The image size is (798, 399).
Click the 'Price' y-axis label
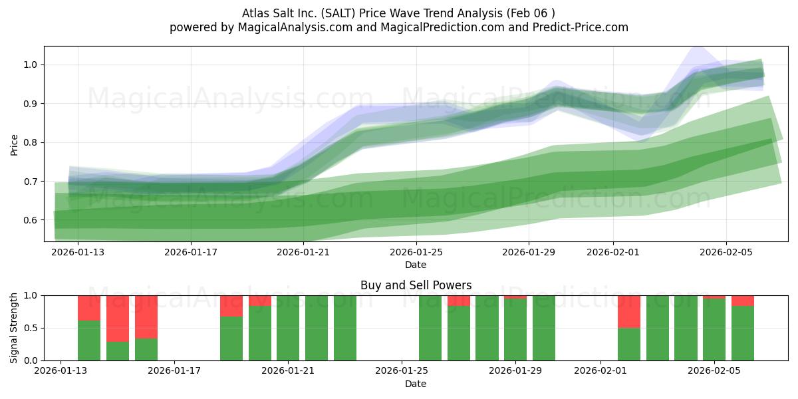[x=15, y=144]
